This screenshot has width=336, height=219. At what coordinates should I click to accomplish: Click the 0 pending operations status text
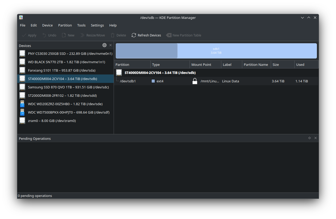[35, 196]
